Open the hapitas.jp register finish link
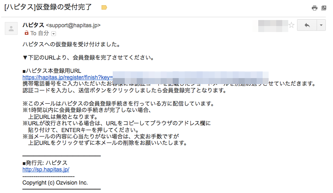333x193 pixels. [x=68, y=77]
